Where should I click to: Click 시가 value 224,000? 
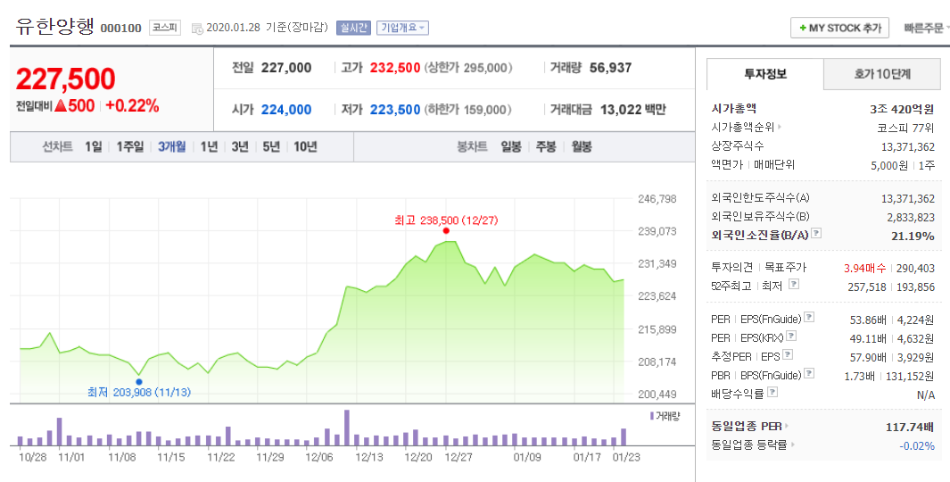(x=286, y=110)
